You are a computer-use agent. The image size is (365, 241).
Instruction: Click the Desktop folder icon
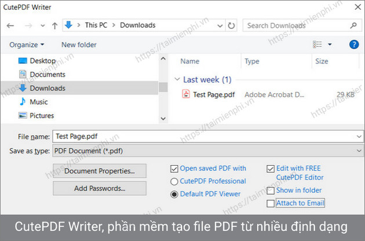coord(23,61)
